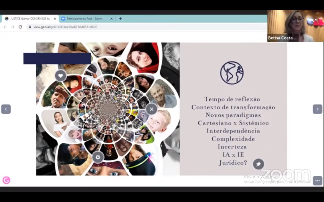Click the dark blue rectangle on slide

57,58
